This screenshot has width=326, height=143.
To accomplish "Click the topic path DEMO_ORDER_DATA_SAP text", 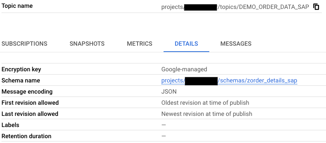I will tap(235, 7).
